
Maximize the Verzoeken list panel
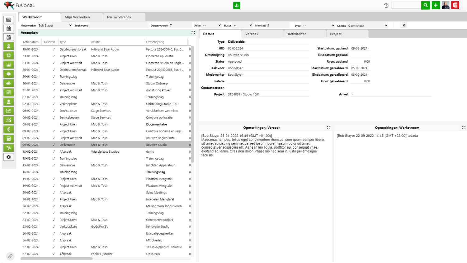coord(193,33)
